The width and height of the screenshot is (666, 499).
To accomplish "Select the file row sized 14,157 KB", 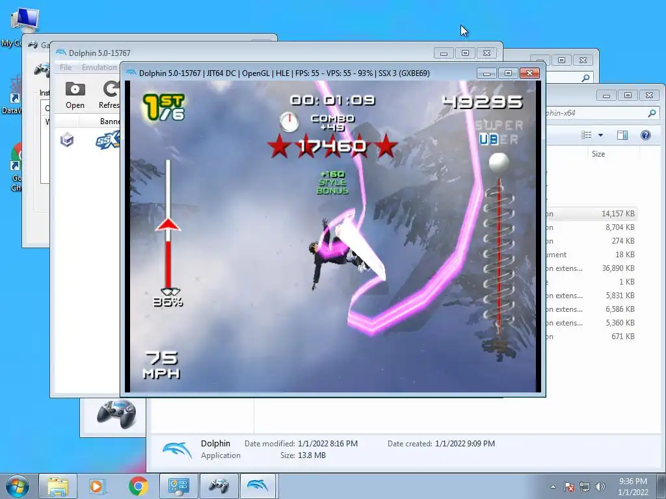I will (x=592, y=214).
